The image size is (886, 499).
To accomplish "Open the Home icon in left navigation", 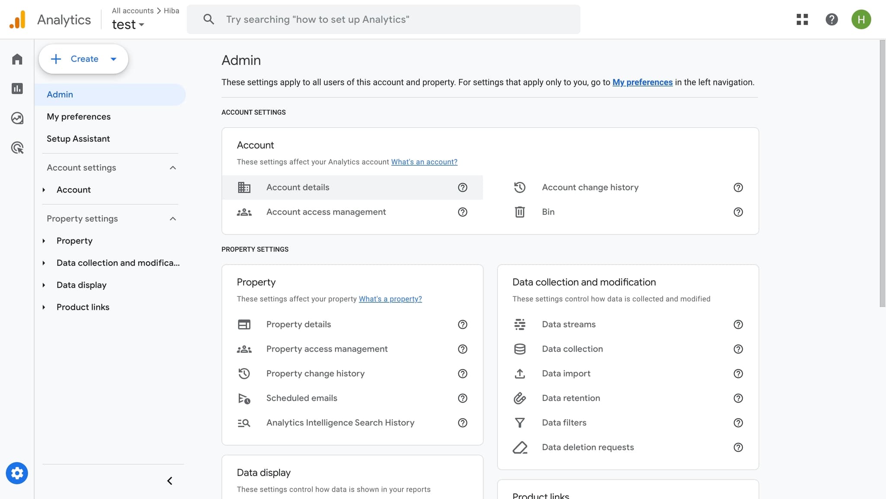I will point(17,59).
